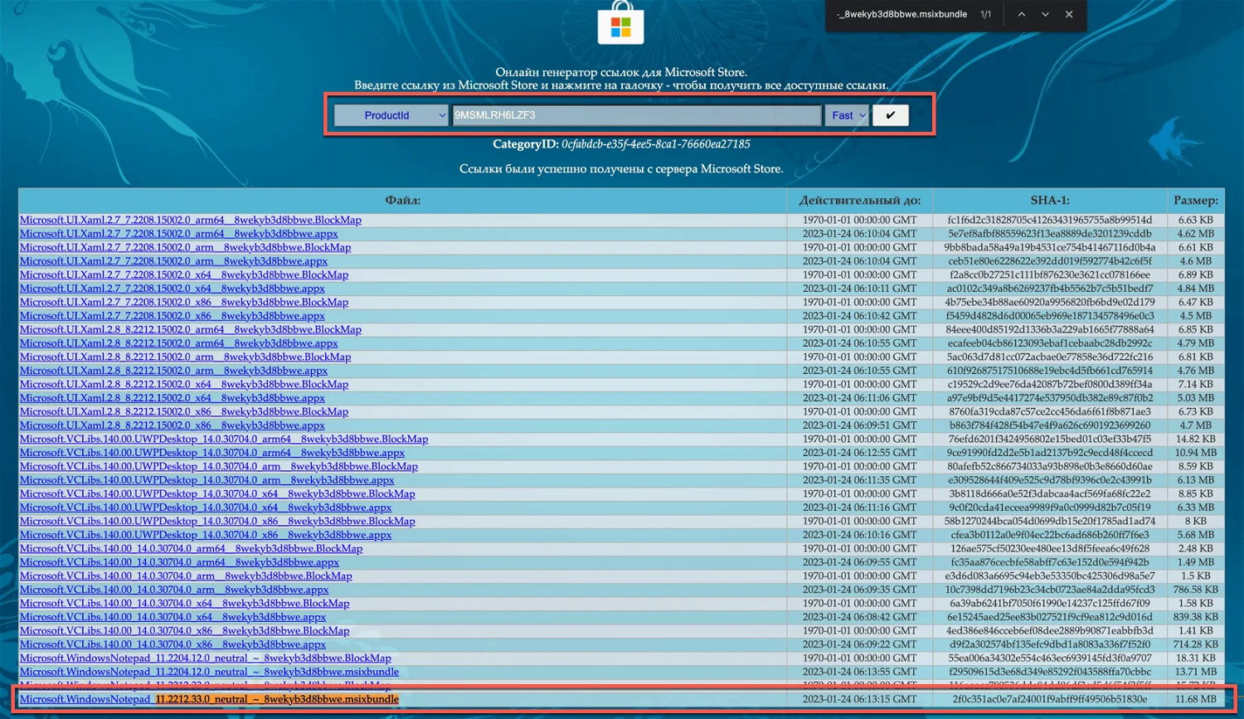This screenshot has height=719, width=1244.
Task: Download UI.Xaml.2.8 x64 appx file
Action: coord(172,398)
